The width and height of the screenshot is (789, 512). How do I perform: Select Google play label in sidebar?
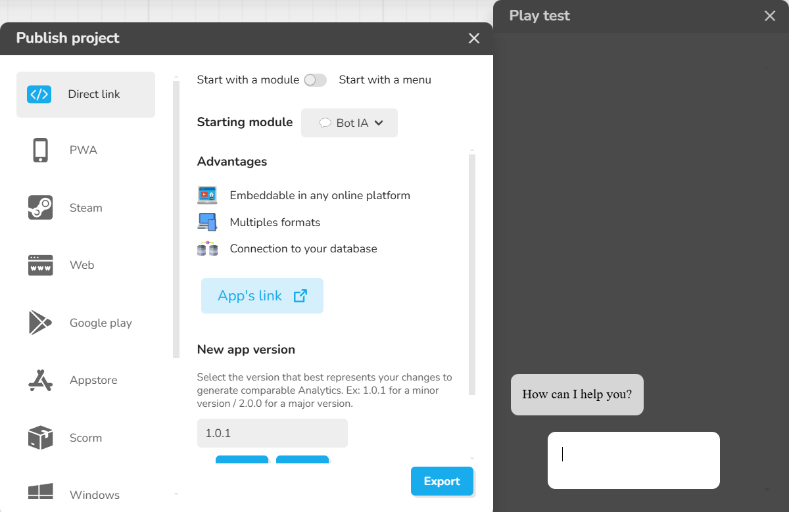point(101,323)
